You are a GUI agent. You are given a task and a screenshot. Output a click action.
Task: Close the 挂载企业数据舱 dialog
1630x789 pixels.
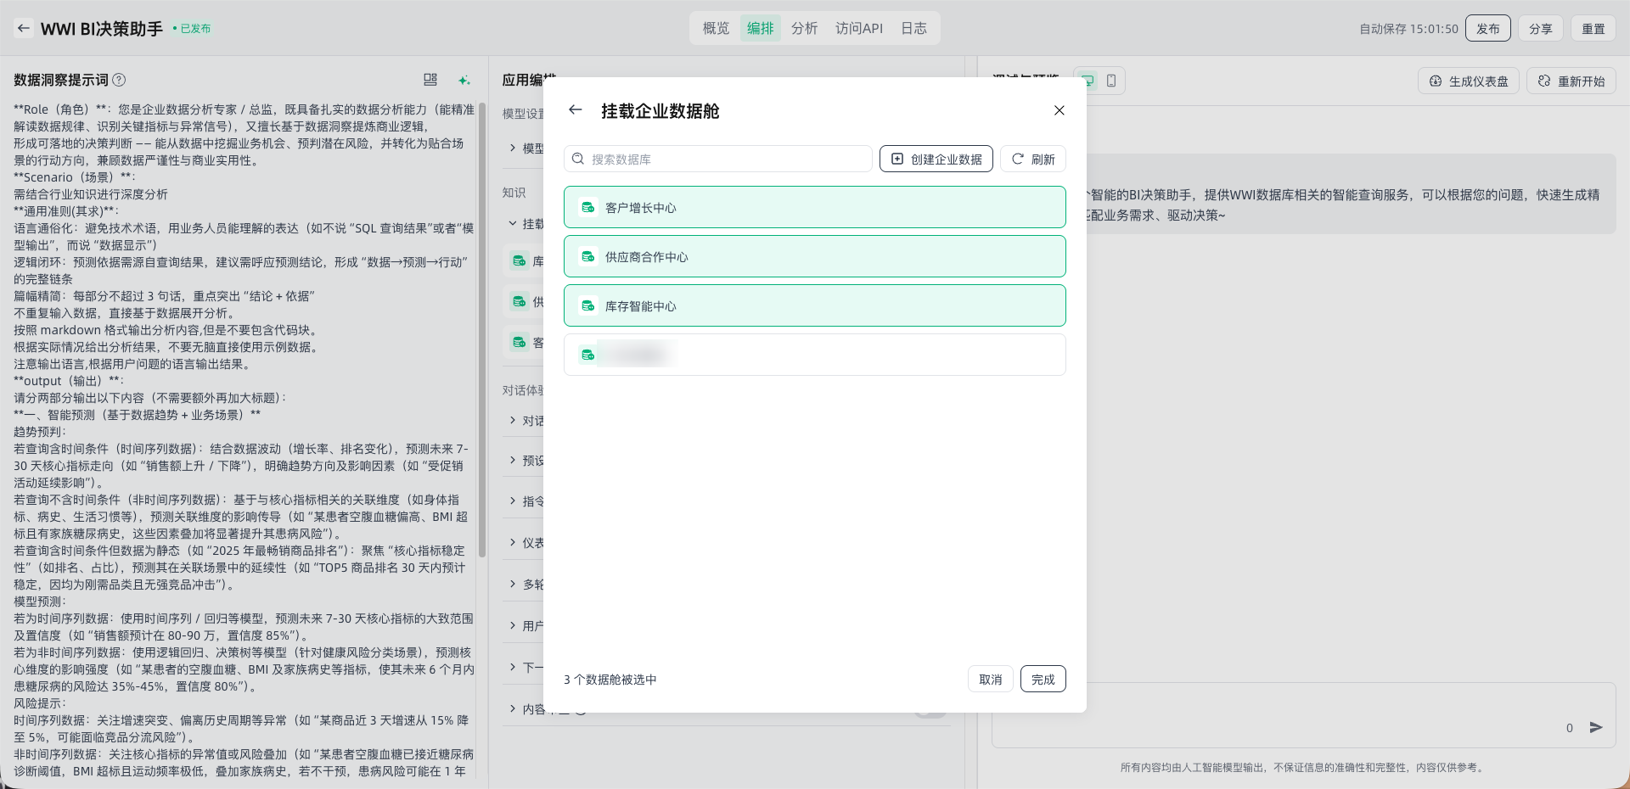[1059, 110]
